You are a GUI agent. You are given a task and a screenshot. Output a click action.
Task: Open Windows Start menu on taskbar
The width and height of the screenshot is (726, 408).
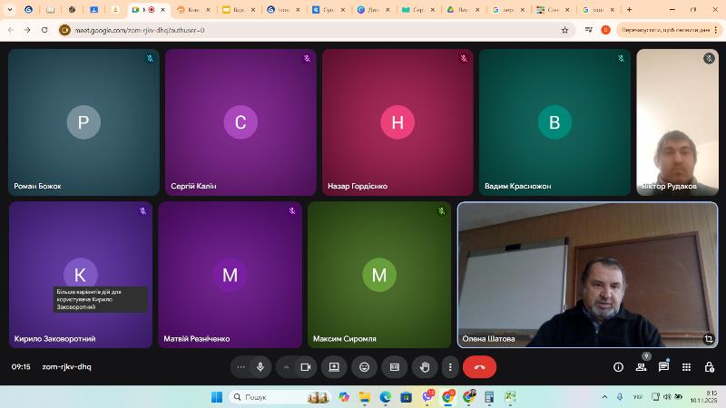217,397
